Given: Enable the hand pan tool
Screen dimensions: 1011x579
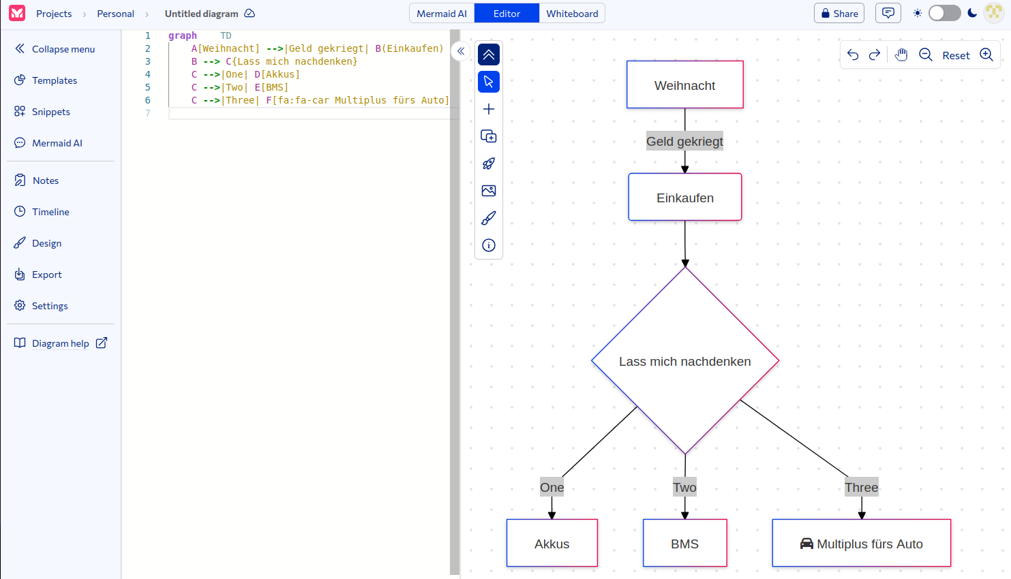Looking at the screenshot, I should pos(901,55).
